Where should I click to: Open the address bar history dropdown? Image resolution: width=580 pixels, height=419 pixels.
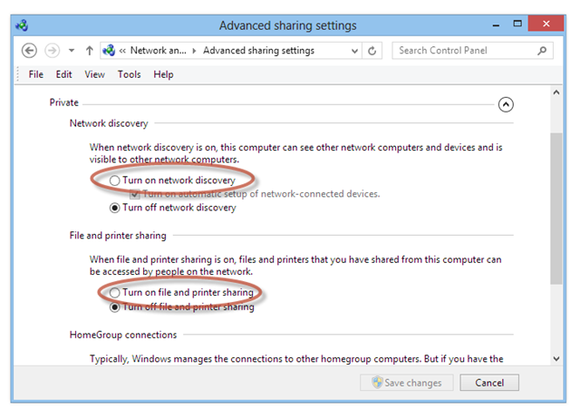(x=354, y=51)
